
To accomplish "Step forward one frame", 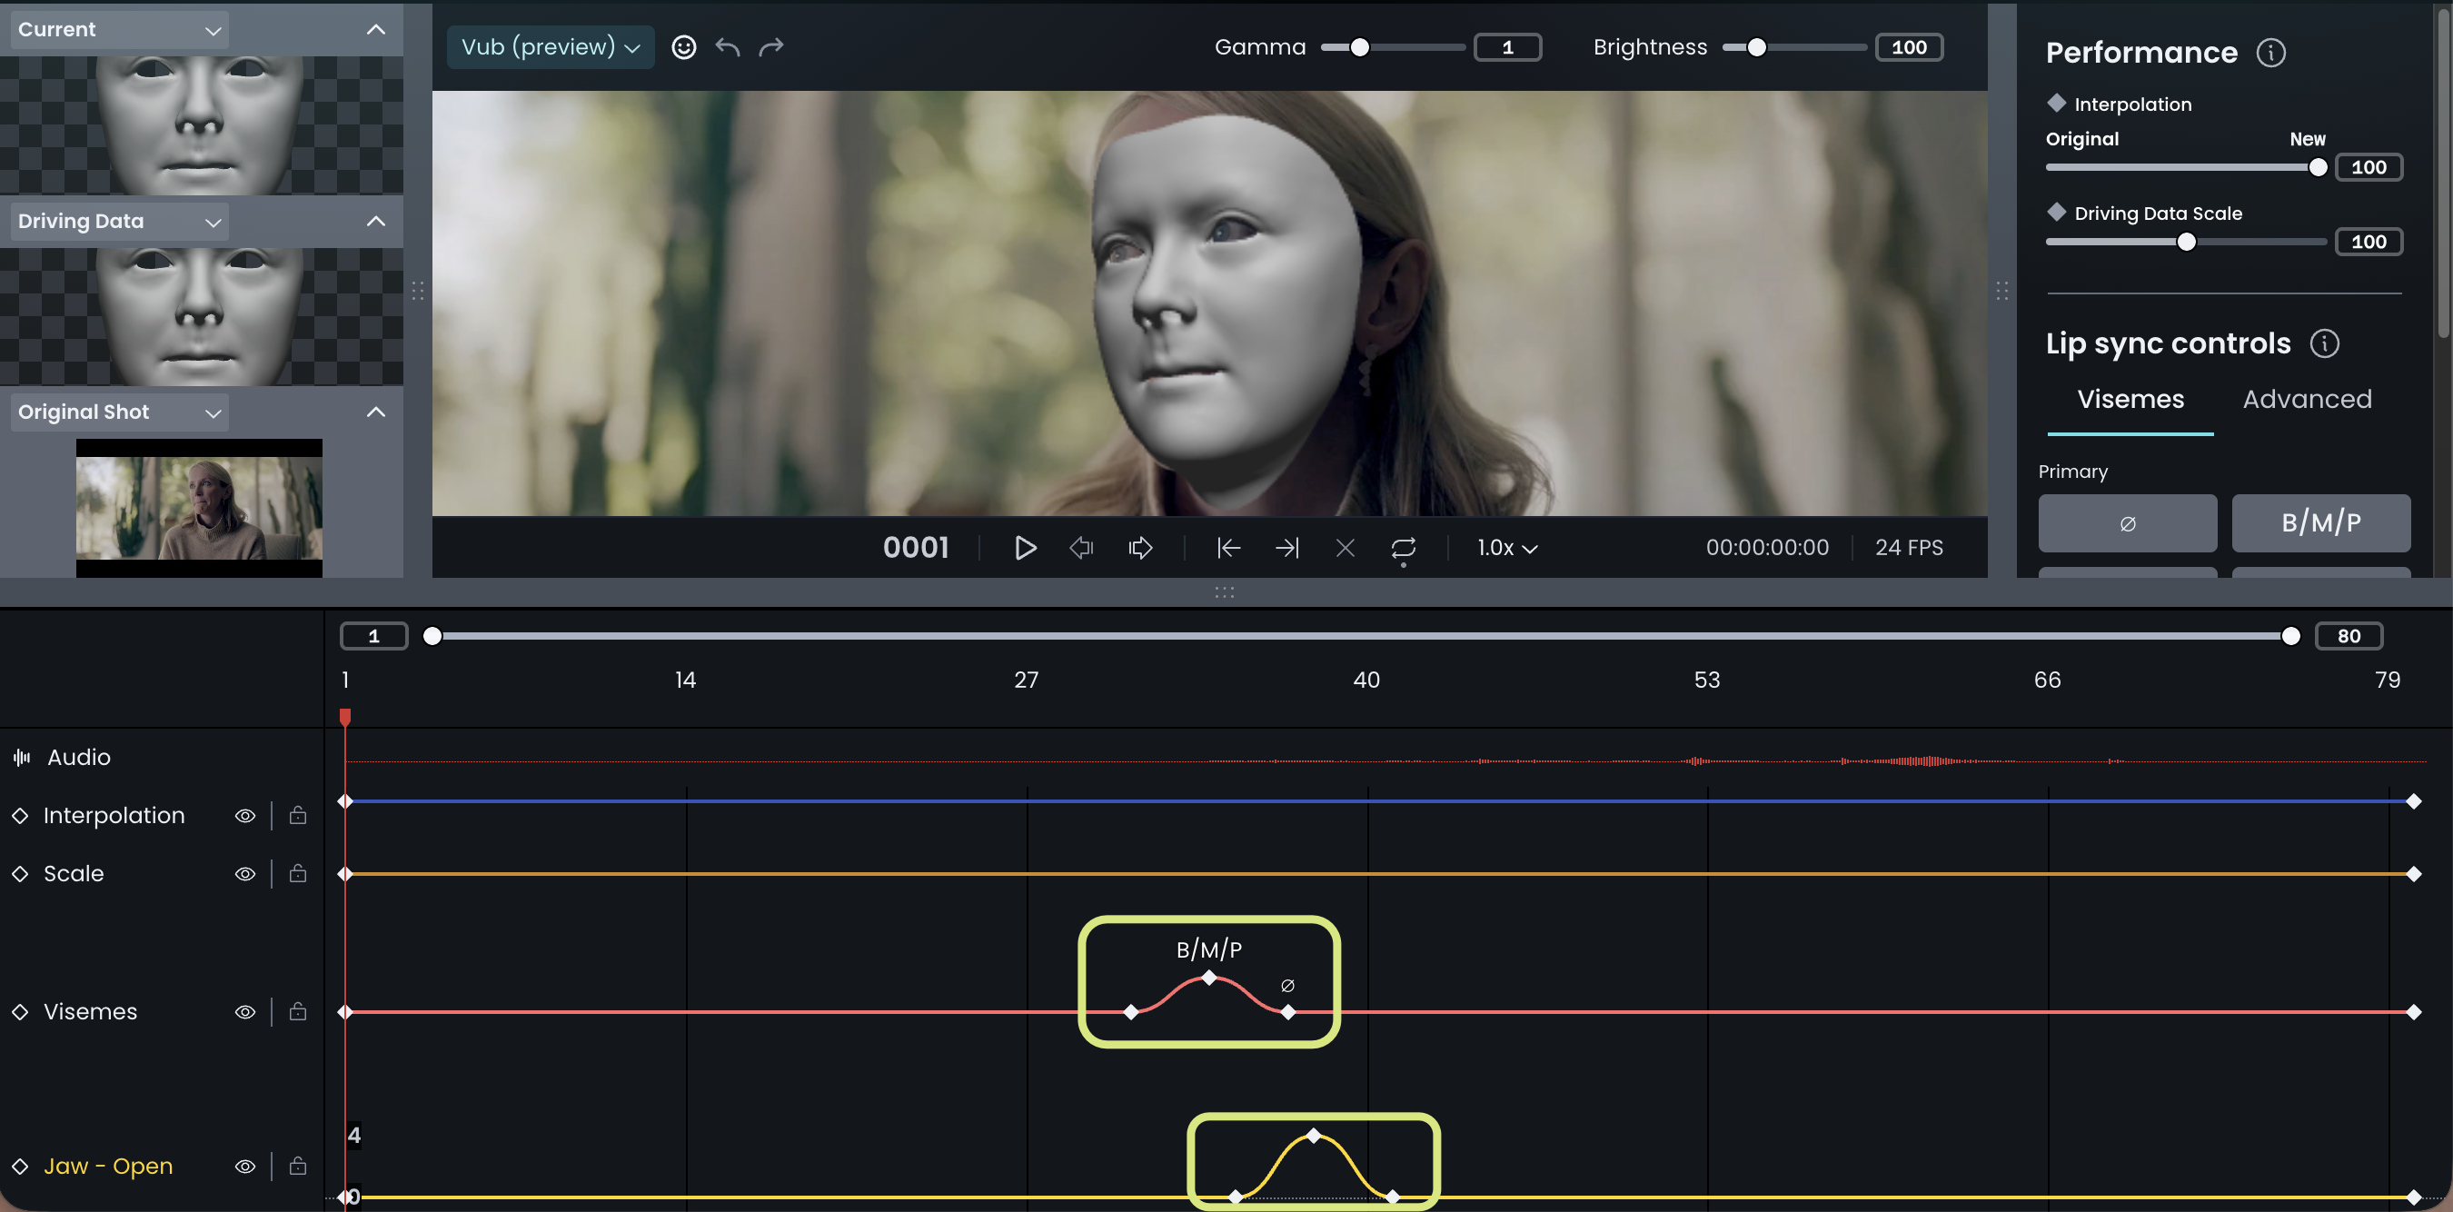I will point(1141,548).
